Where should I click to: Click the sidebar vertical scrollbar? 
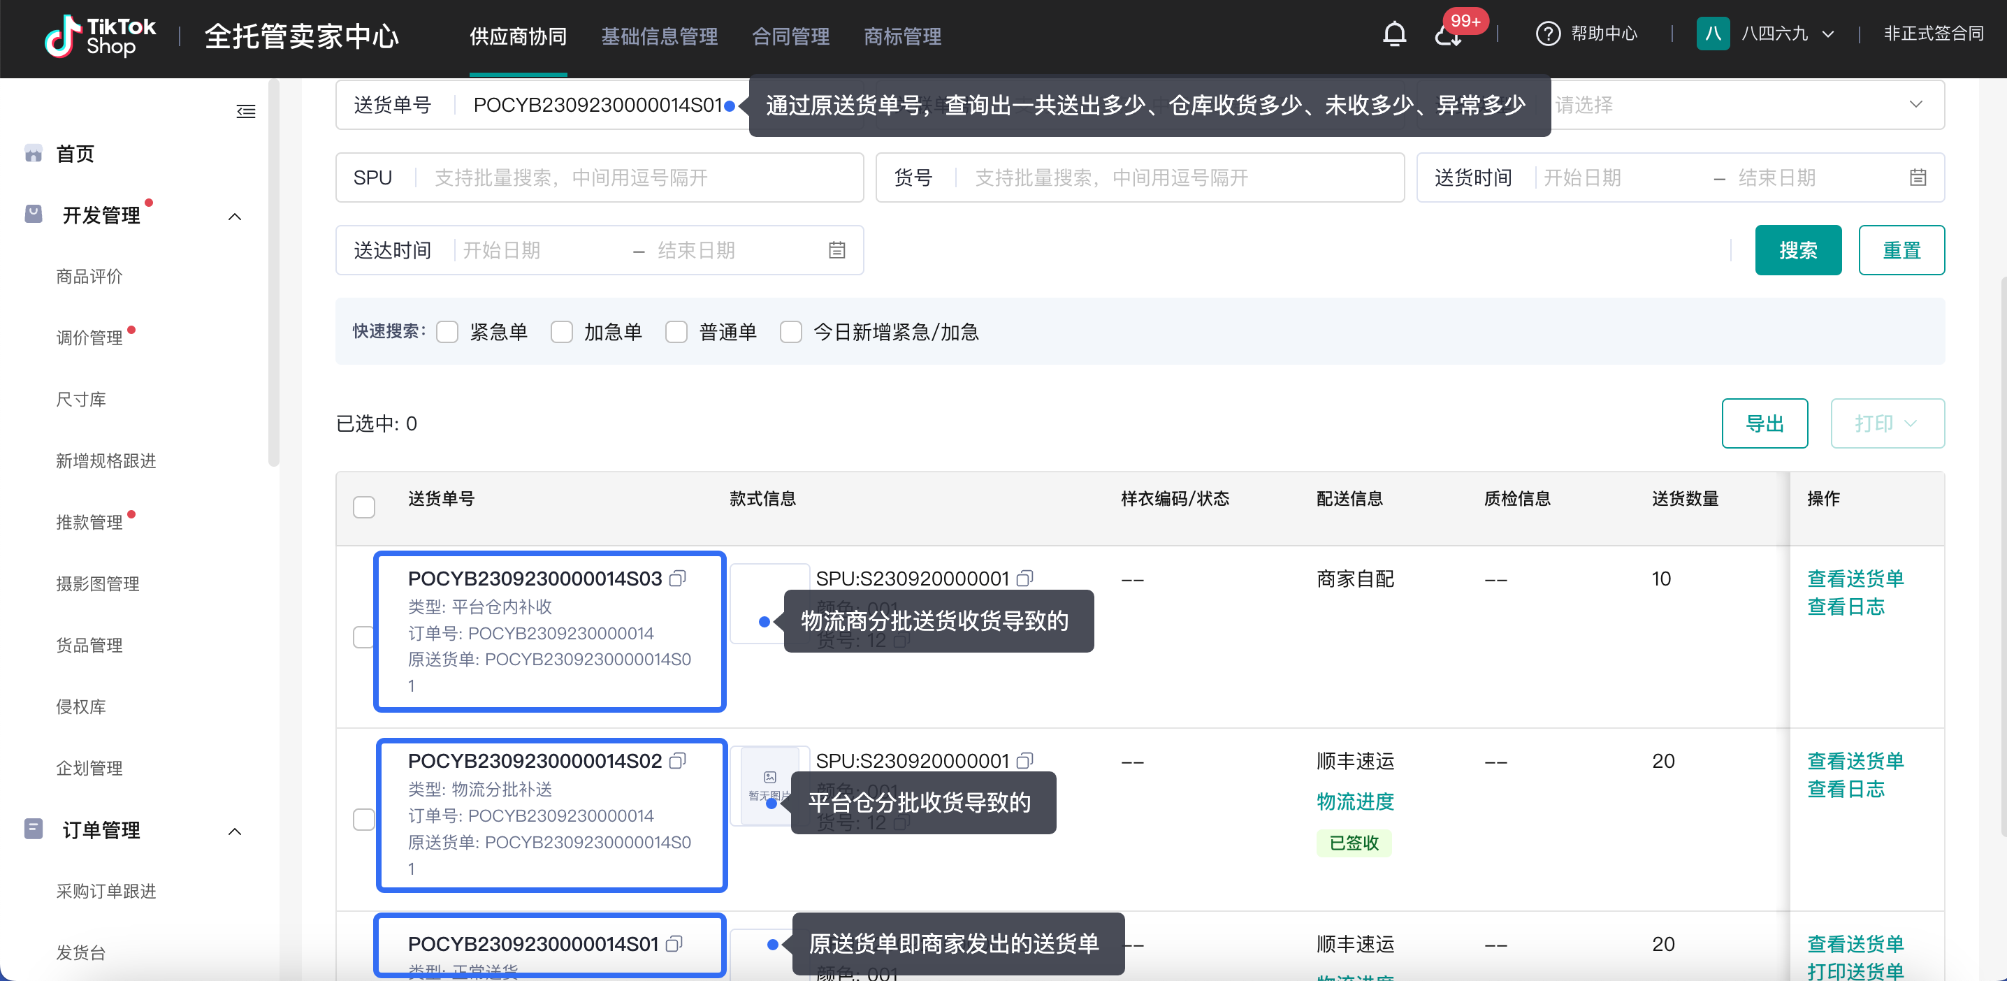(273, 272)
